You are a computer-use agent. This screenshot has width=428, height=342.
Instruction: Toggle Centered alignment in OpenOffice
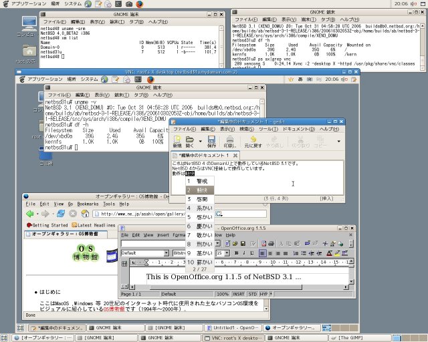coord(270,253)
